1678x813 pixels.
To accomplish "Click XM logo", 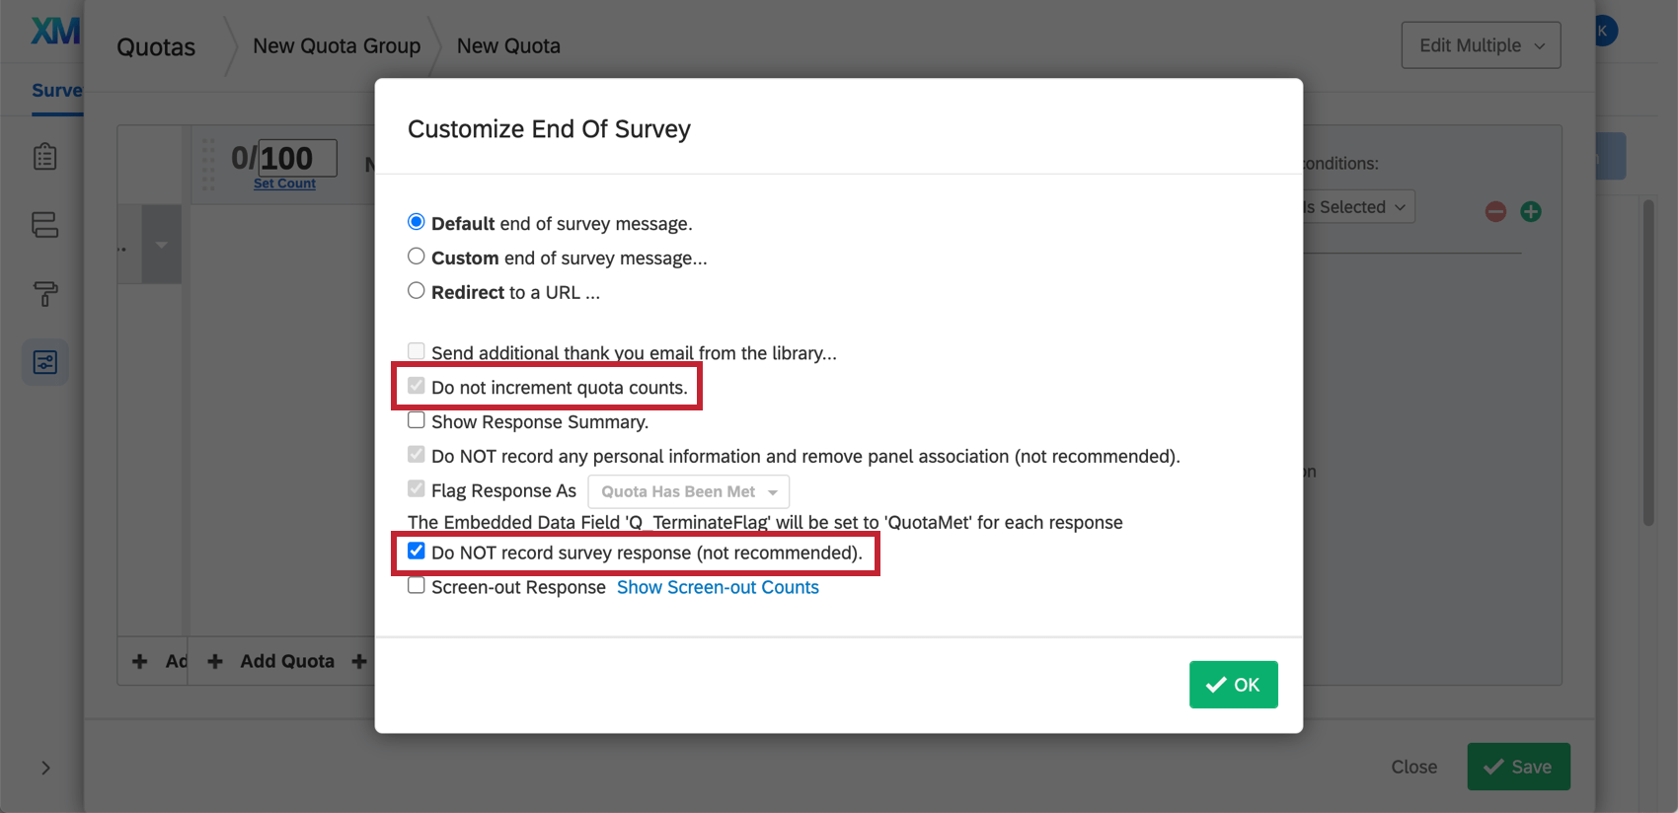I will (x=55, y=32).
